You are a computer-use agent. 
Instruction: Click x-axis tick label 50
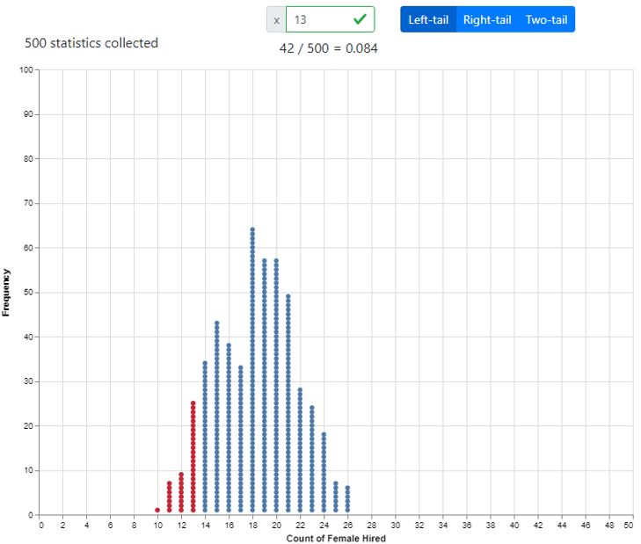tap(629, 526)
